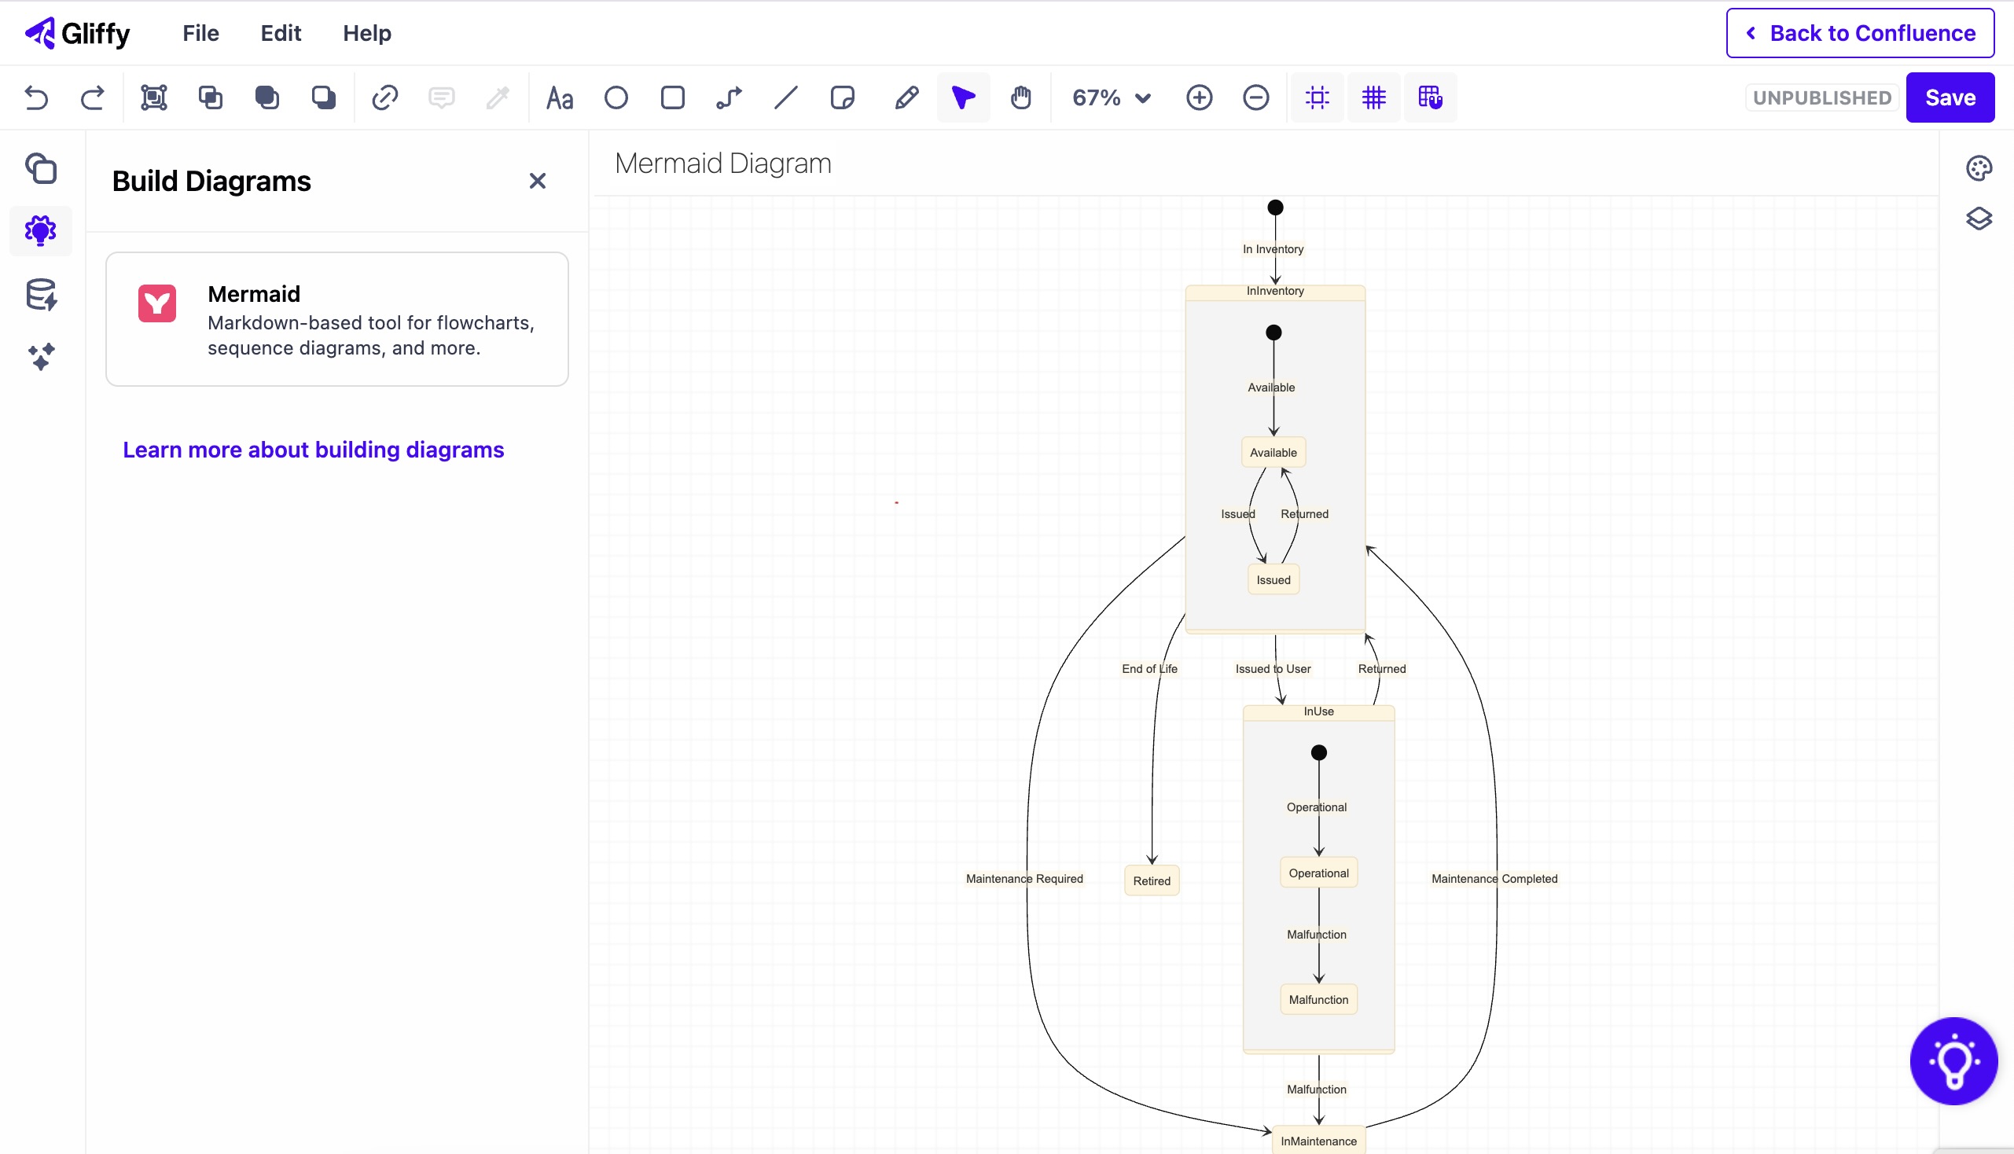This screenshot has width=2014, height=1154.
Task: Open the Layers panel
Action: coord(1980,219)
